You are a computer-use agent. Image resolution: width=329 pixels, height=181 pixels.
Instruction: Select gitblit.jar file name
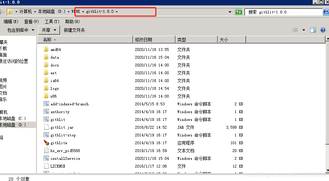click(62, 127)
